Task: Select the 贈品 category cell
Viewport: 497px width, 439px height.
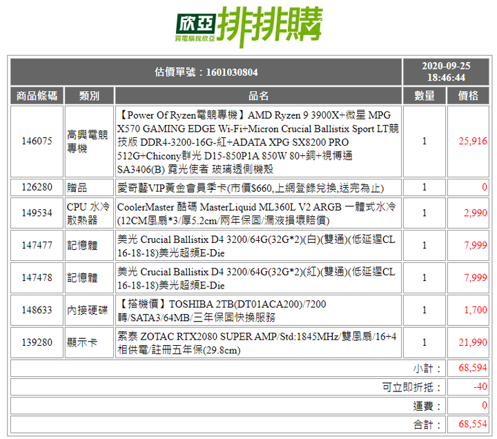Action: point(89,187)
